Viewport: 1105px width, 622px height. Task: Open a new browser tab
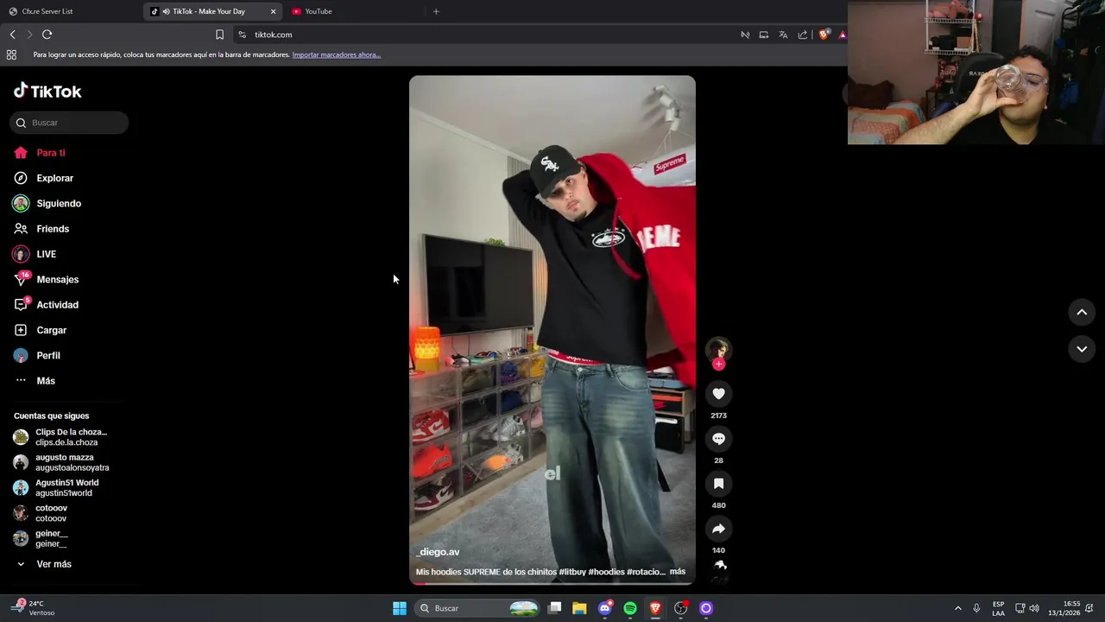[x=436, y=11]
